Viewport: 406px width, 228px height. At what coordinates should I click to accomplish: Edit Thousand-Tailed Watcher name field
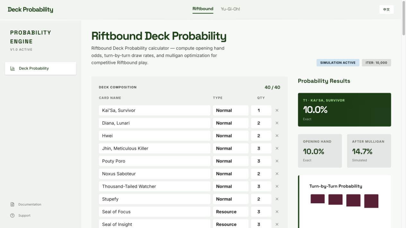154,186
